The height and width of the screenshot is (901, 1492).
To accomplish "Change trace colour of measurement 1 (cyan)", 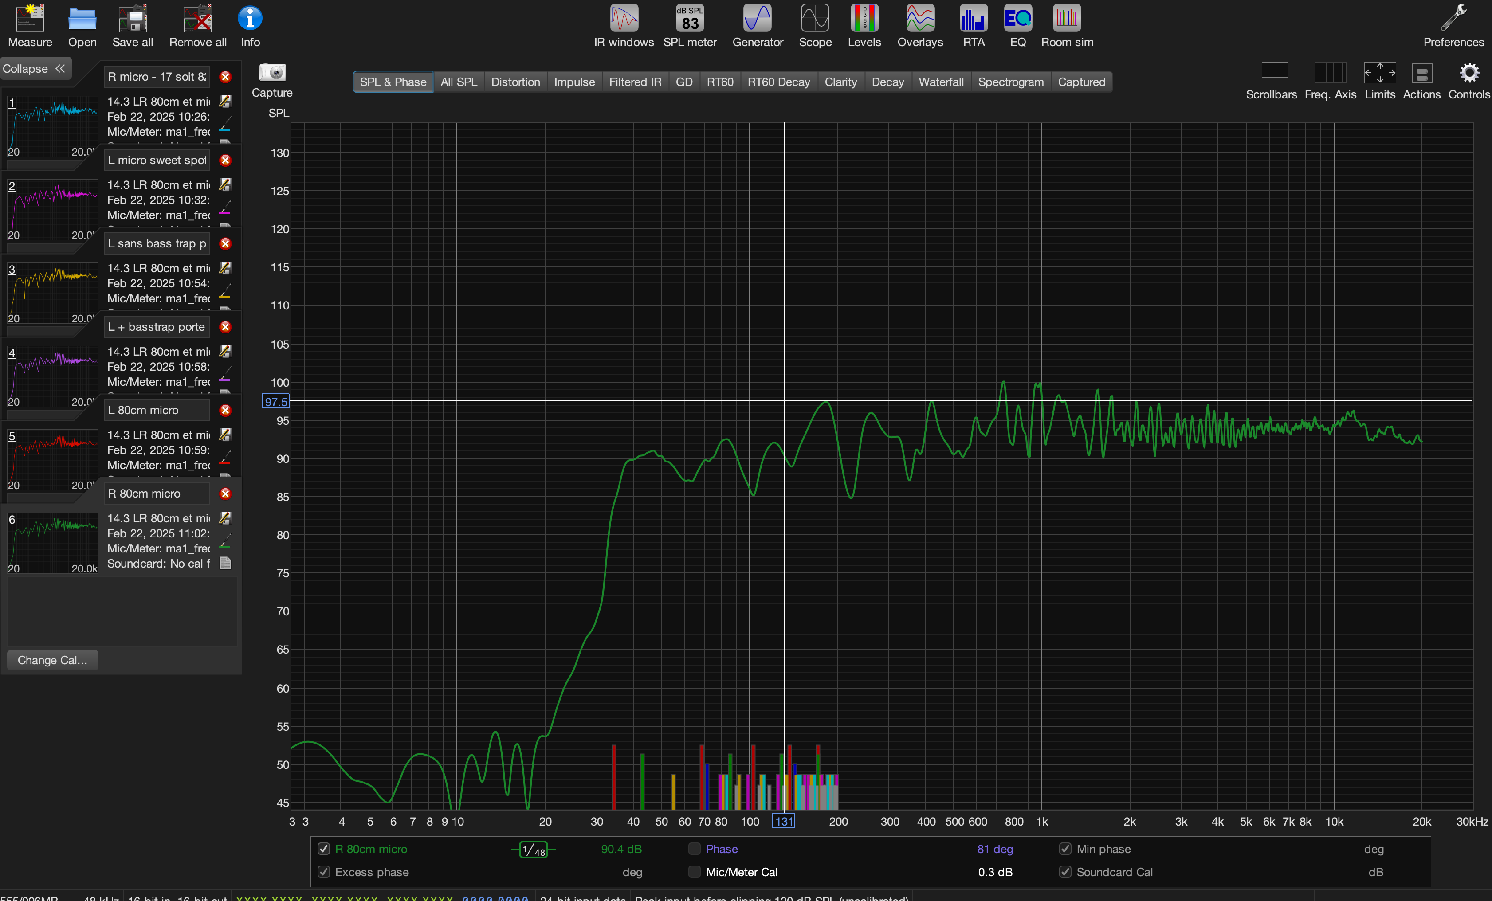I will [225, 125].
